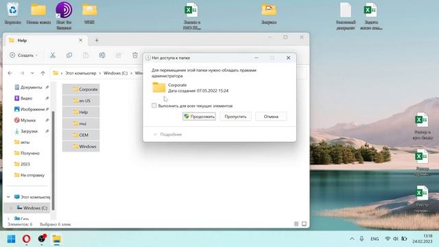The image size is (439, 247).
Task: Click the volume speaker tray icon
Action: (395, 239)
